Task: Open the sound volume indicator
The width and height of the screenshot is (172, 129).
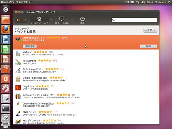Action: click(143, 2)
